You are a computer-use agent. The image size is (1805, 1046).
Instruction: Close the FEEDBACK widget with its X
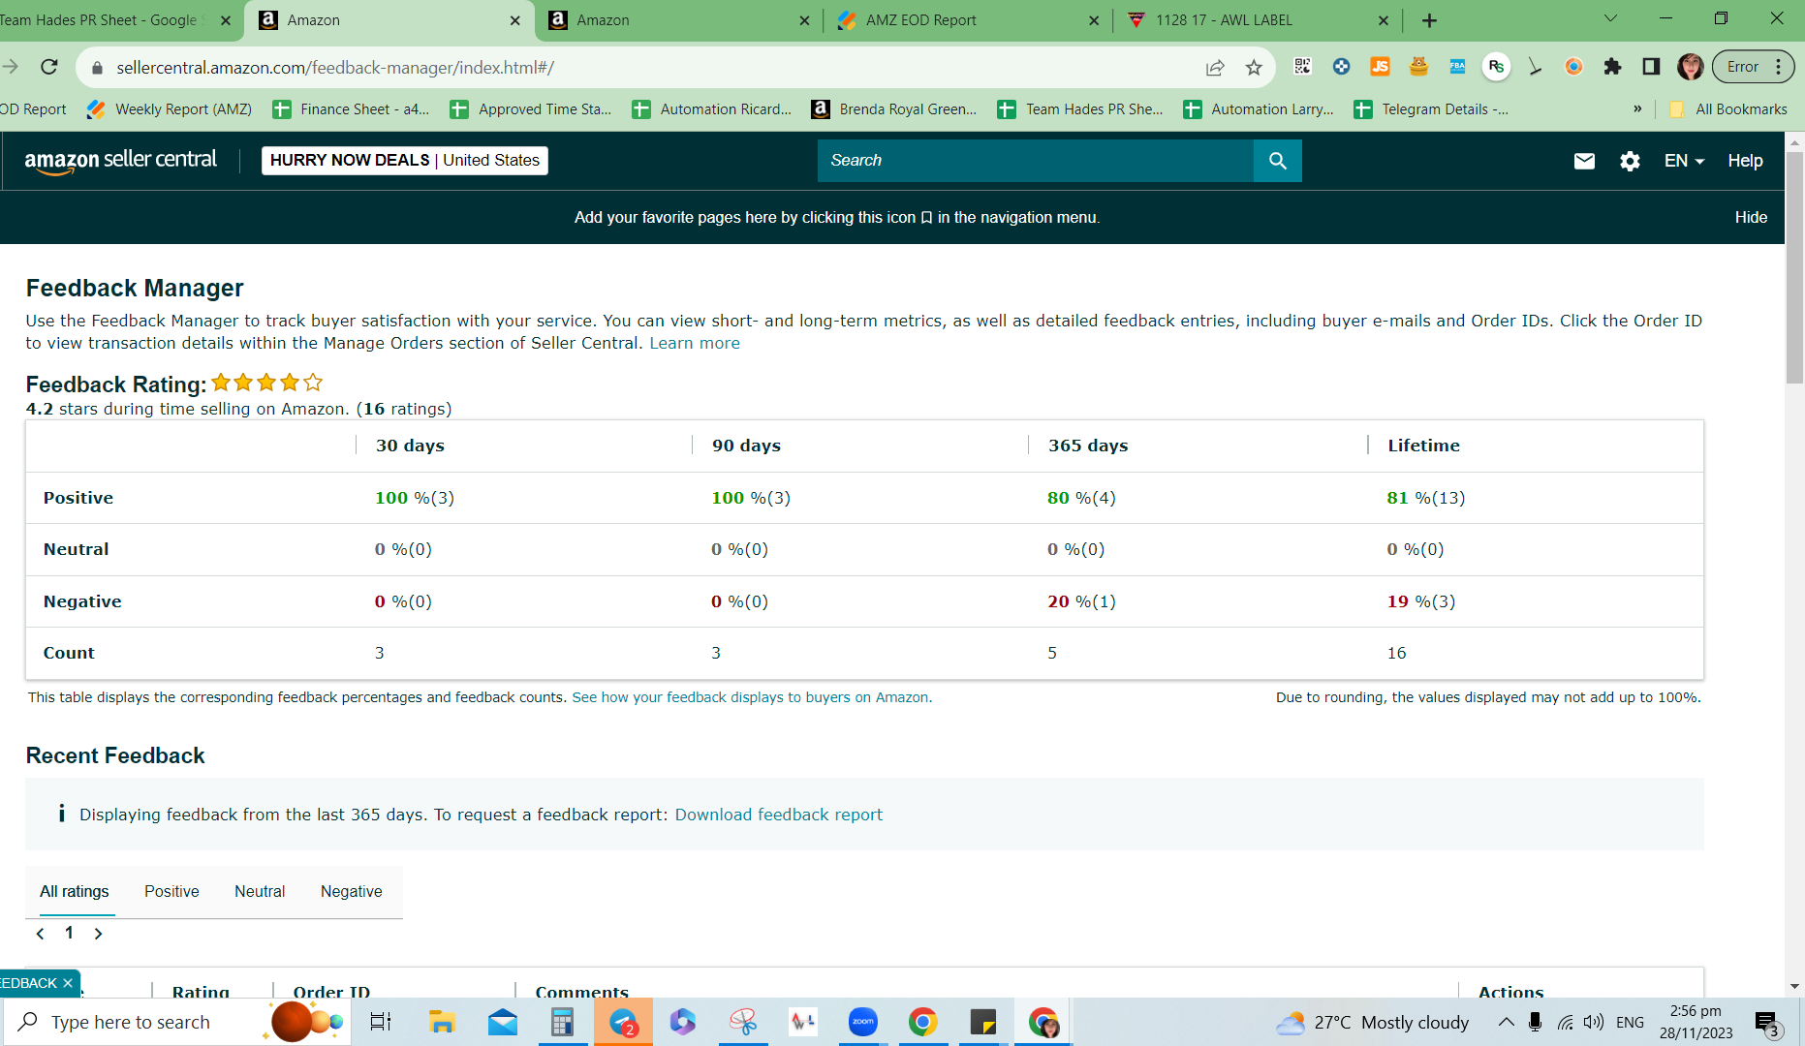click(x=68, y=983)
